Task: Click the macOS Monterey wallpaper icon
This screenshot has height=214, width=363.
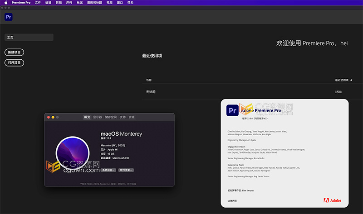Action: [x=73, y=153]
